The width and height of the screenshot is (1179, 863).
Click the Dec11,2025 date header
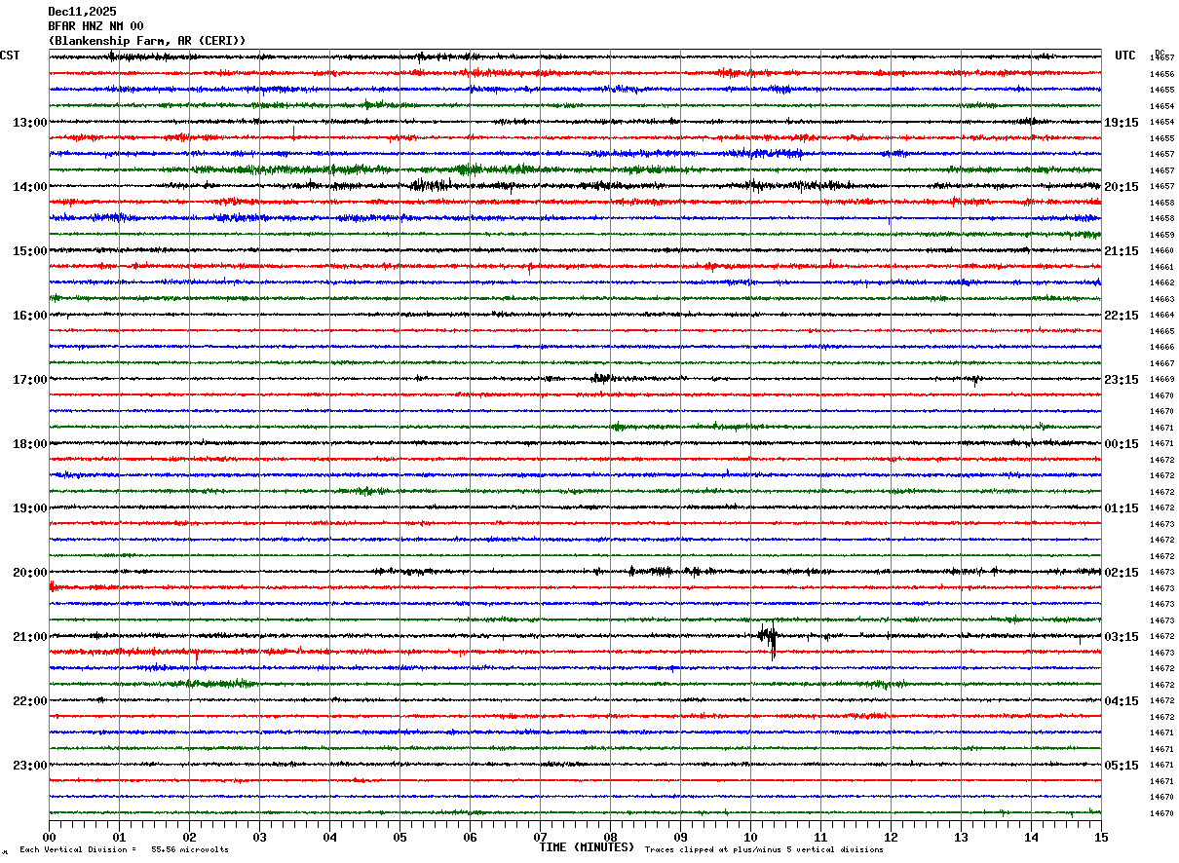[82, 12]
